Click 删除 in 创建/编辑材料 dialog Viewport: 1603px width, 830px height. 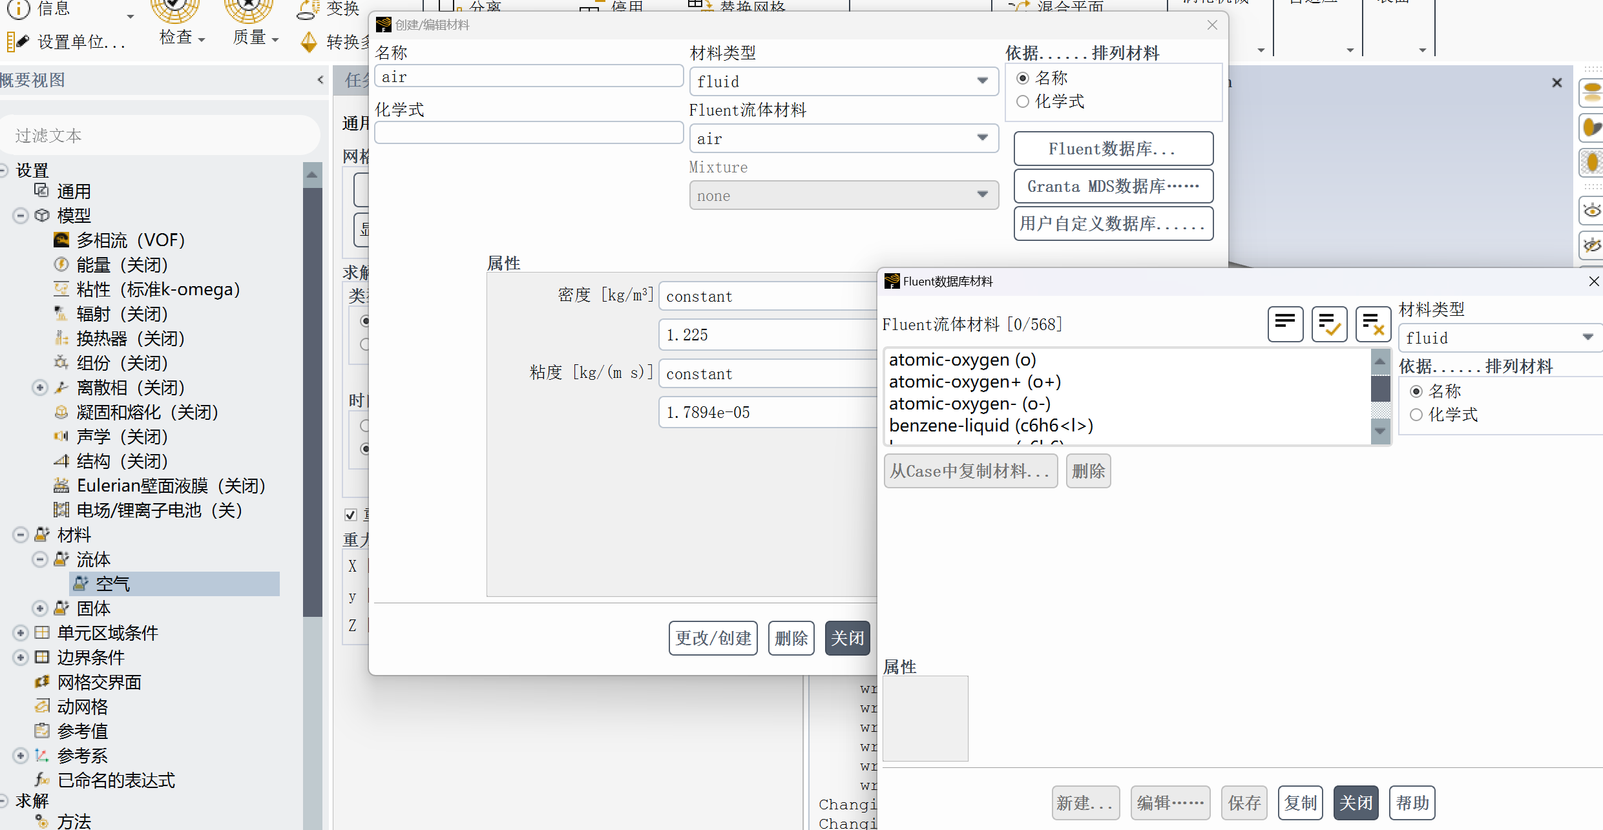(x=791, y=638)
